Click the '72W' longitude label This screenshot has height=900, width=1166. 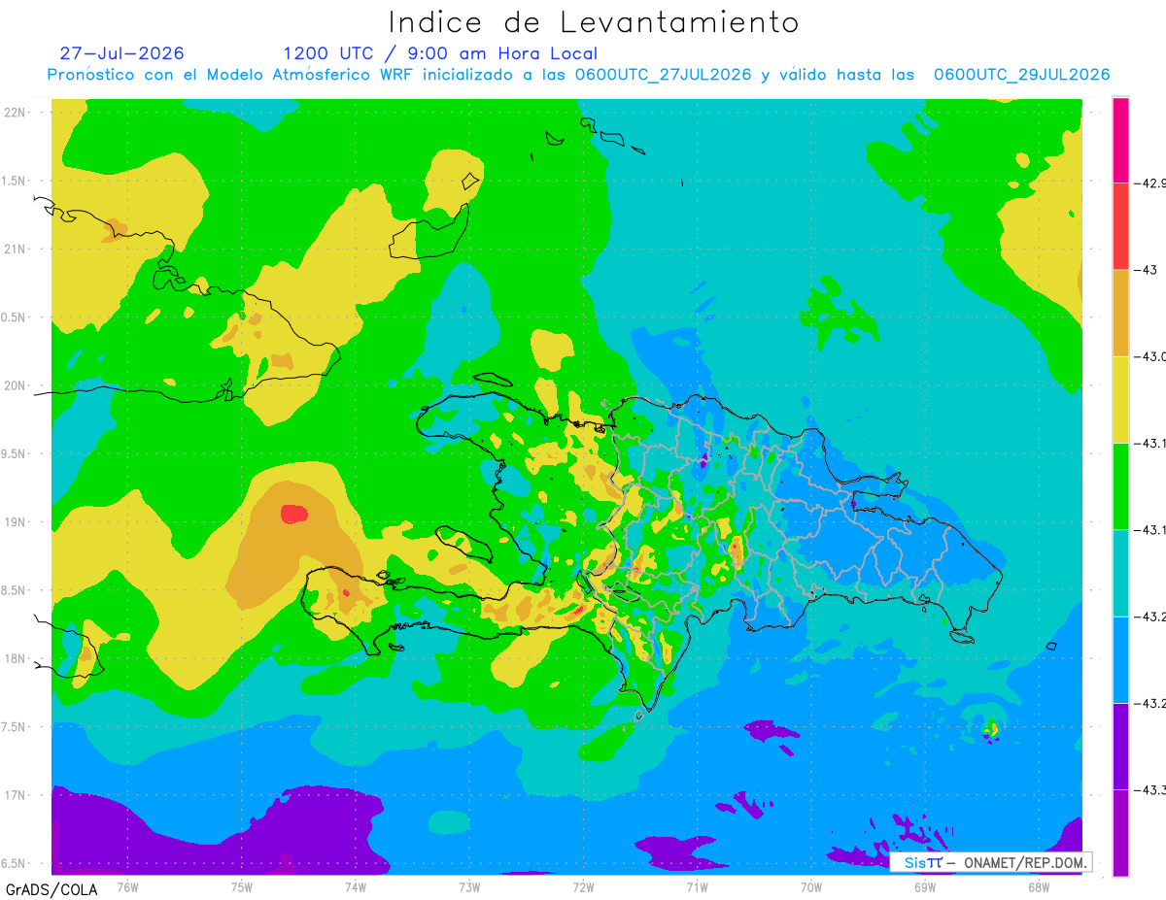[583, 887]
